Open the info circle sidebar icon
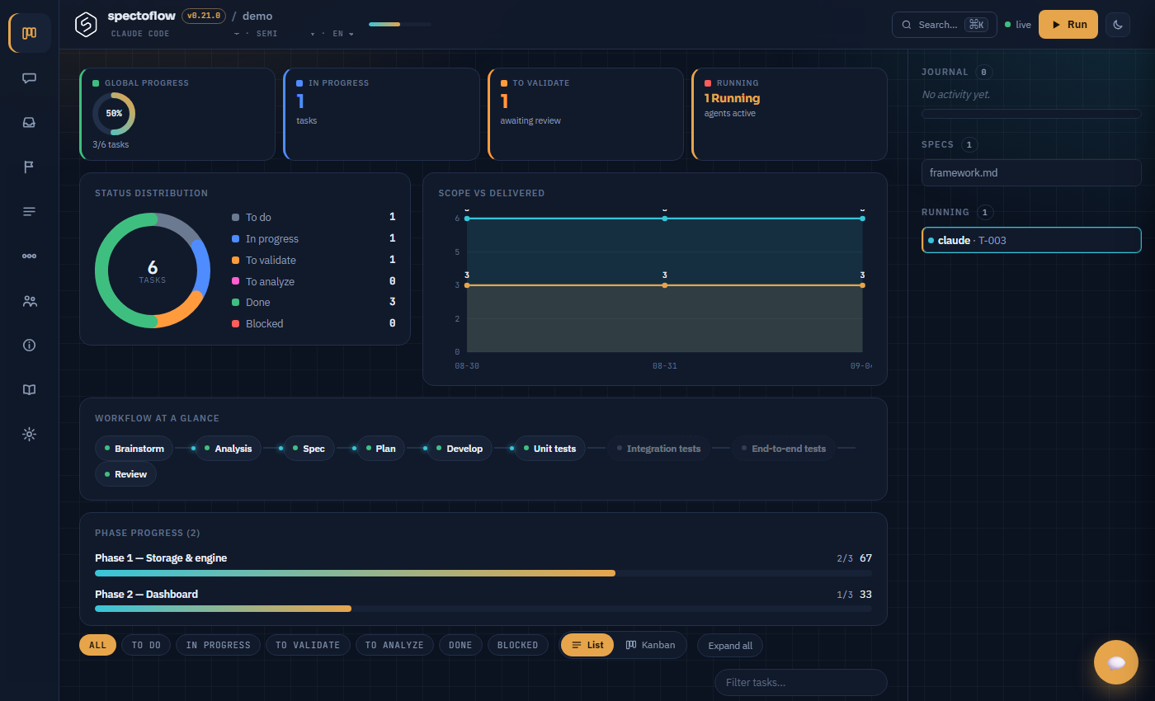 (x=30, y=346)
